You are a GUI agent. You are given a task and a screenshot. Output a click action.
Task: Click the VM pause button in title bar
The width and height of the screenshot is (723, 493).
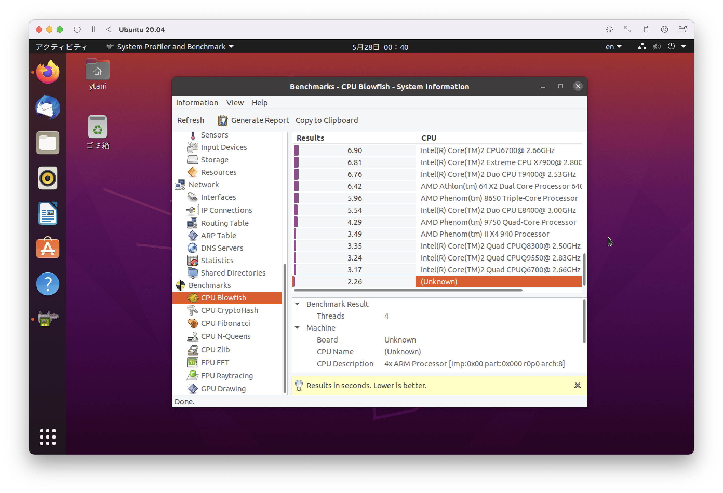(93, 29)
